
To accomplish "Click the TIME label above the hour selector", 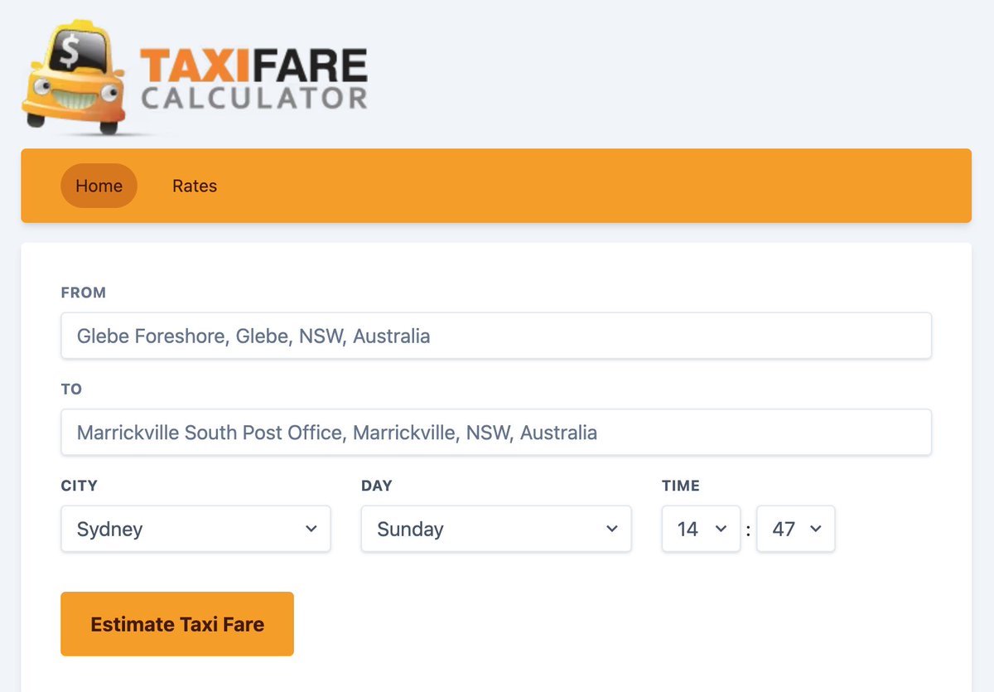I will pos(681,486).
